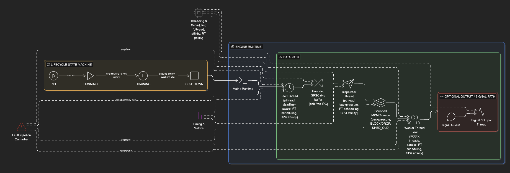
Task: Click the 'Timing & Metrics' caption
Action: (x=199, y=126)
